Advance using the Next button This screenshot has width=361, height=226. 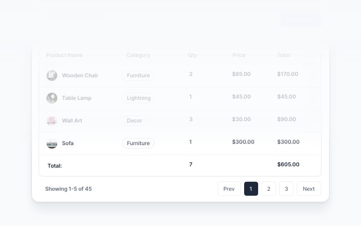coord(309,189)
